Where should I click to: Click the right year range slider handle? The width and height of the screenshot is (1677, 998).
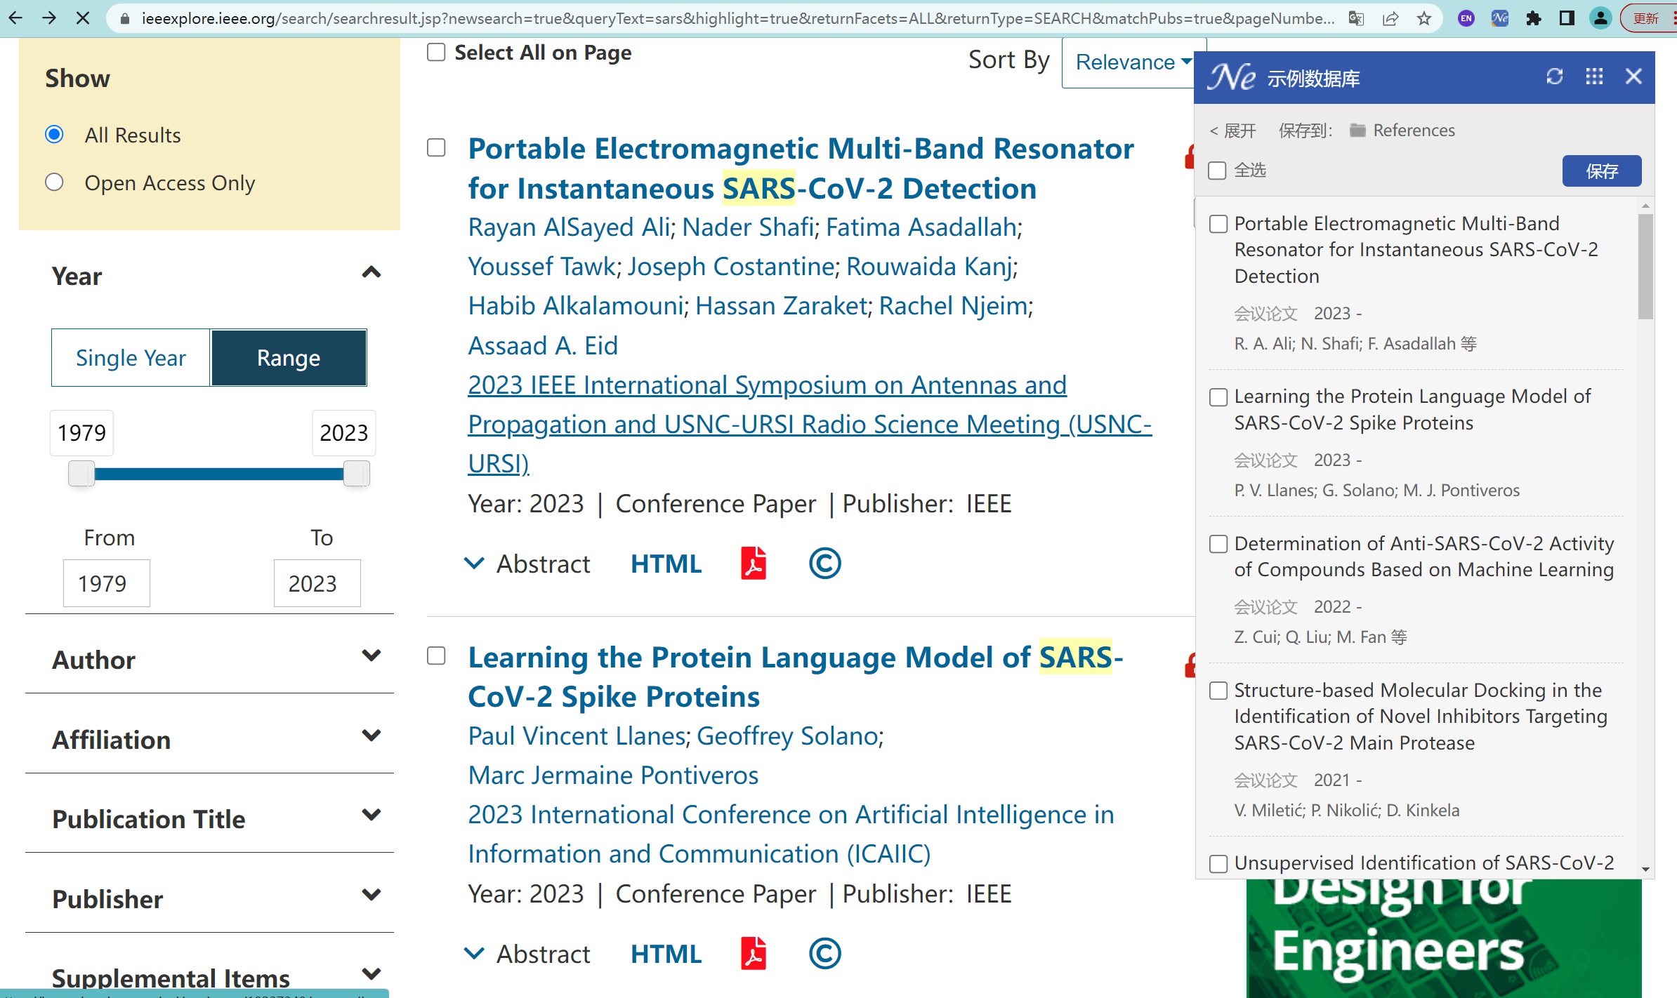coord(356,474)
